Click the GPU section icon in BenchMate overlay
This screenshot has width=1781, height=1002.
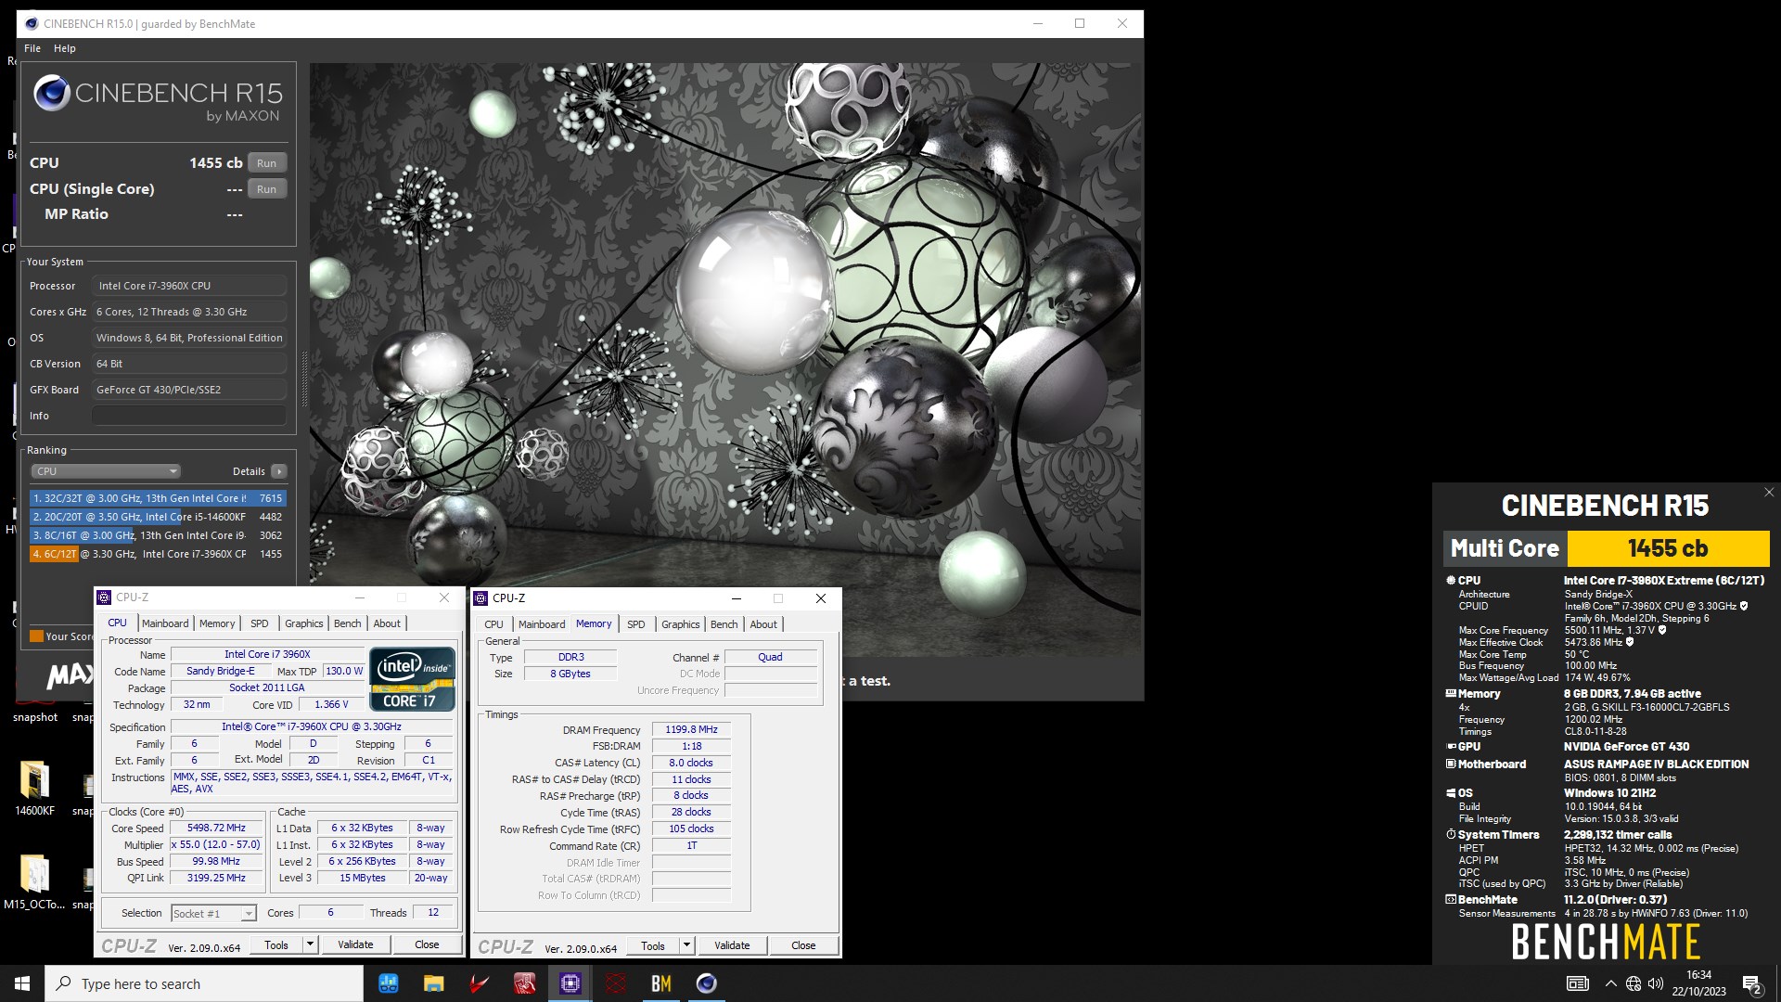click(1451, 746)
